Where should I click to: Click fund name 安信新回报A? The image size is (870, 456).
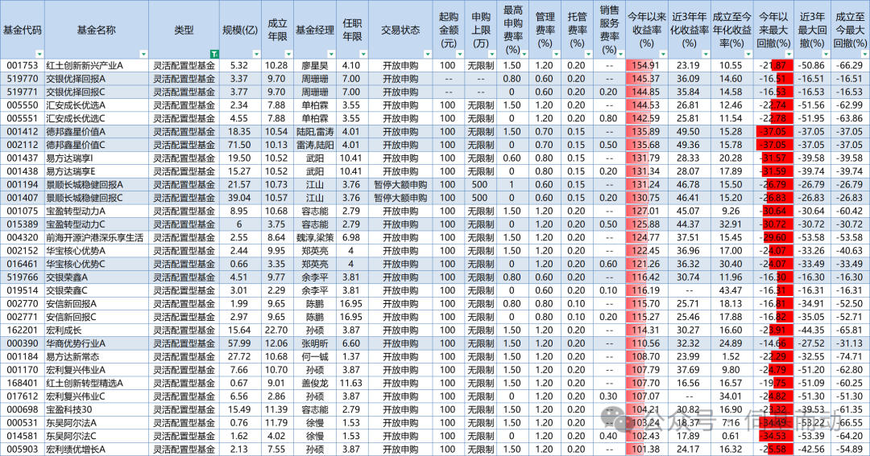[x=71, y=304]
